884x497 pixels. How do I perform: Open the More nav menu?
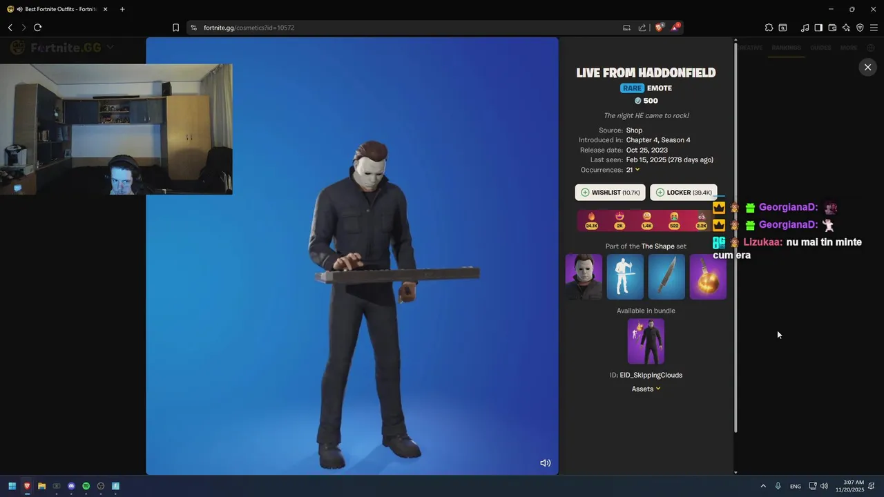tap(849, 48)
